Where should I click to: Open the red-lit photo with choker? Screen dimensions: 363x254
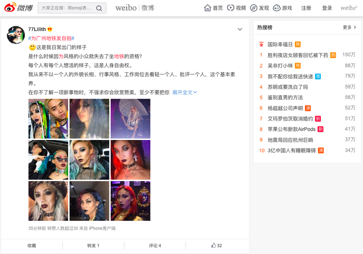tap(131, 159)
